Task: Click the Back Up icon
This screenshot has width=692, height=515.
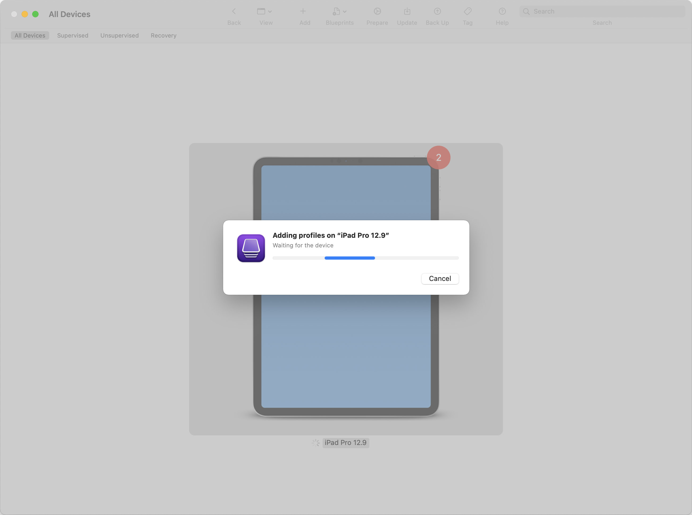Action: point(437,11)
